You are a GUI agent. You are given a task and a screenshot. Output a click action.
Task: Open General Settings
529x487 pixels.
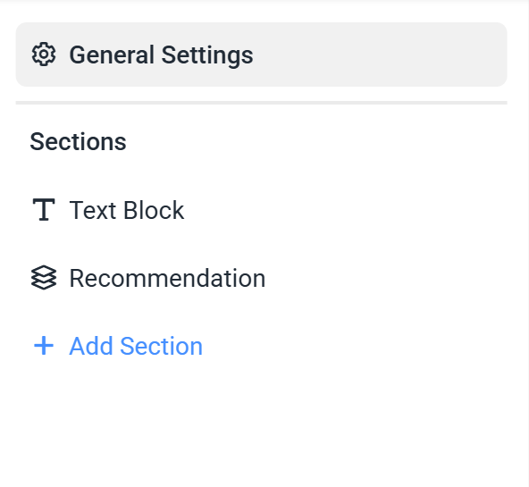261,55
